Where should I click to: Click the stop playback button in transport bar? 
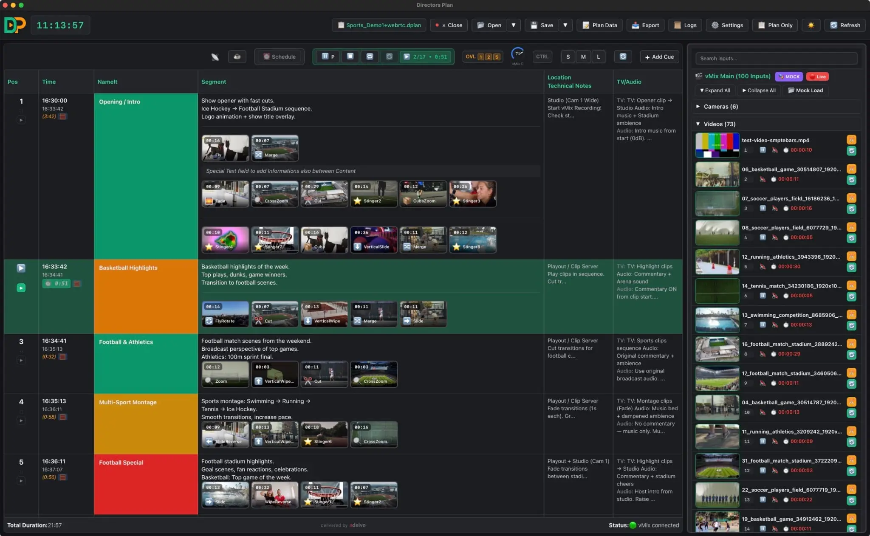click(x=350, y=56)
